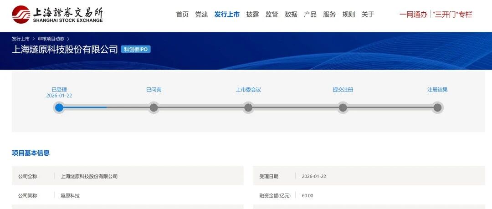Open the 披露 menu item
492x209 pixels.
tap(252, 15)
